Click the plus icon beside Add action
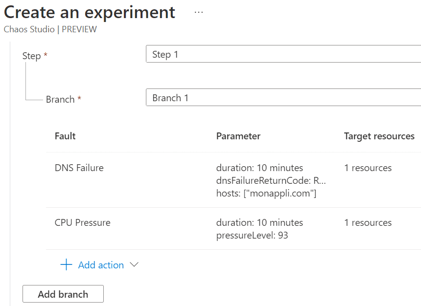The image size is (421, 306). tap(66, 265)
